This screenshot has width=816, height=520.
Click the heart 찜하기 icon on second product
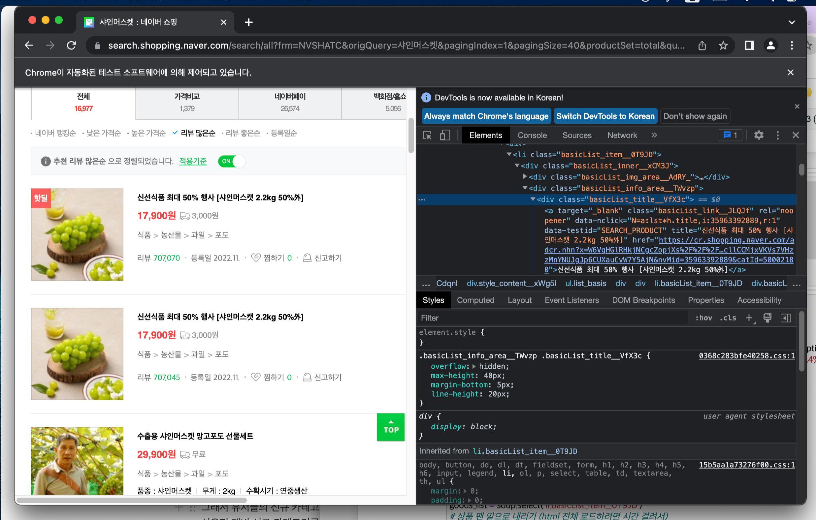pyautogui.click(x=255, y=377)
